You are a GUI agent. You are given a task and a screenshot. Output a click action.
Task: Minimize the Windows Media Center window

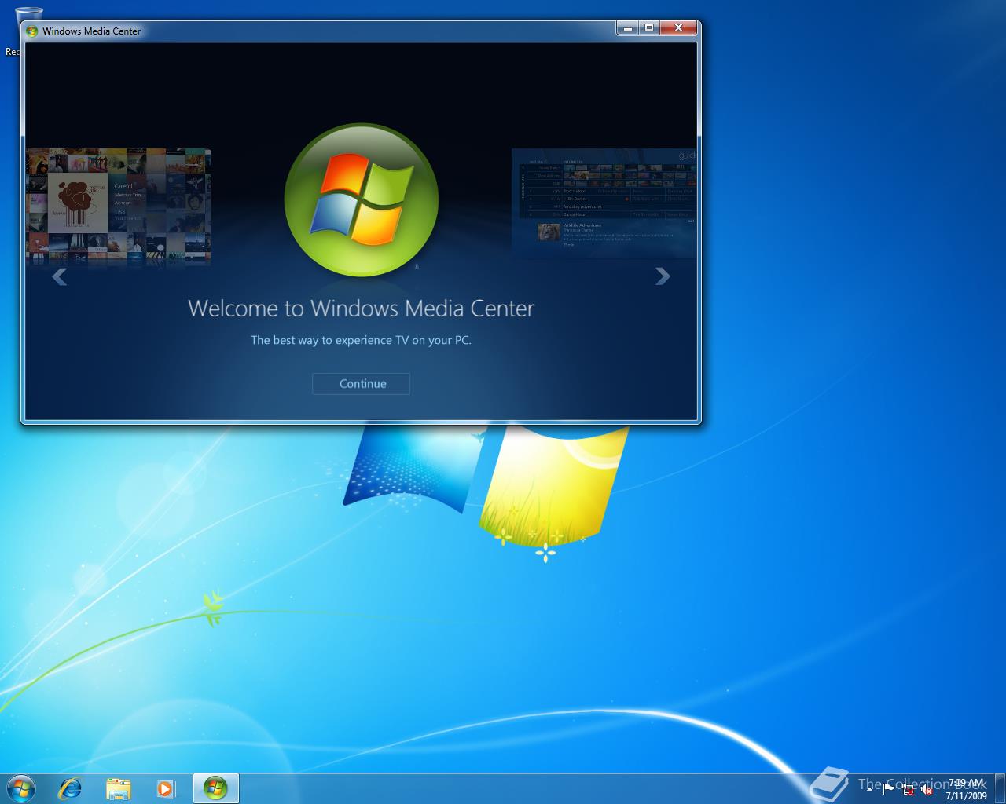627,28
